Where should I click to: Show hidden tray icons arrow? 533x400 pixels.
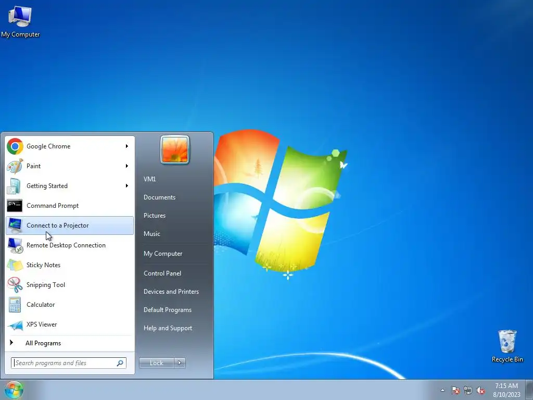tap(442, 390)
